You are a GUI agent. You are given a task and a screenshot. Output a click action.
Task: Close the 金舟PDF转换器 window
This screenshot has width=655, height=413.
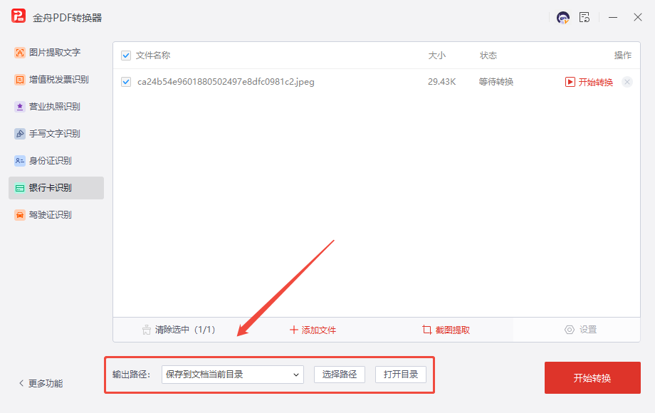click(x=637, y=18)
